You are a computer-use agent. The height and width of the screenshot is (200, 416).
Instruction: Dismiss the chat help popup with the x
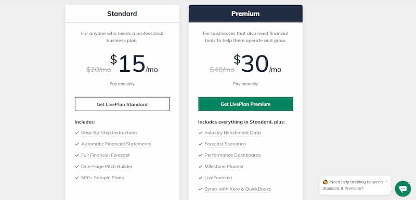(386, 181)
